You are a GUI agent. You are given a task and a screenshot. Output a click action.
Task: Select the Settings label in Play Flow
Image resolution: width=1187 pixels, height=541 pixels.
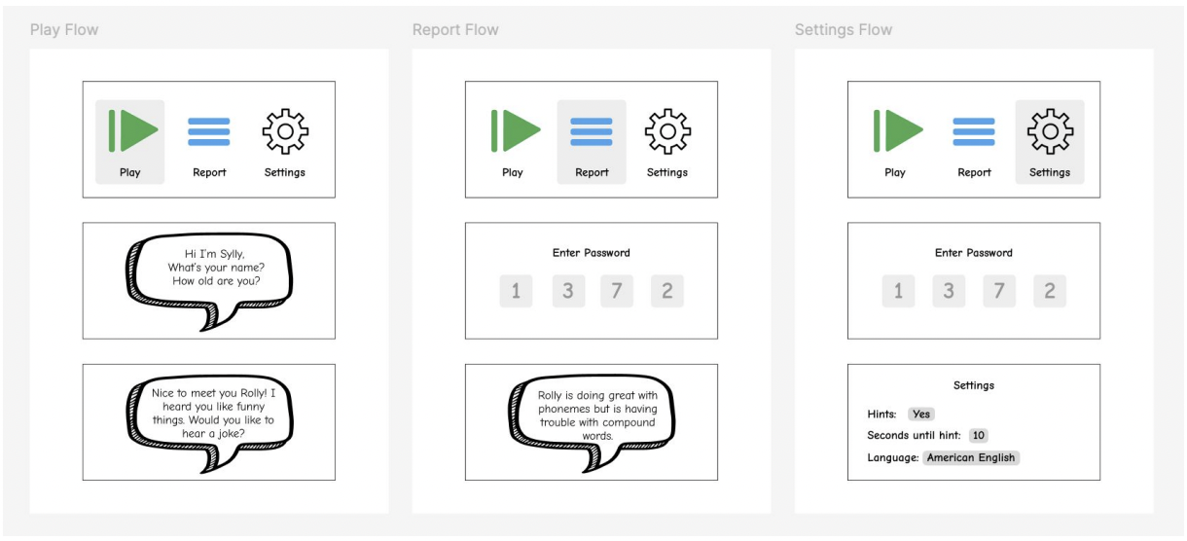pyautogui.click(x=285, y=172)
